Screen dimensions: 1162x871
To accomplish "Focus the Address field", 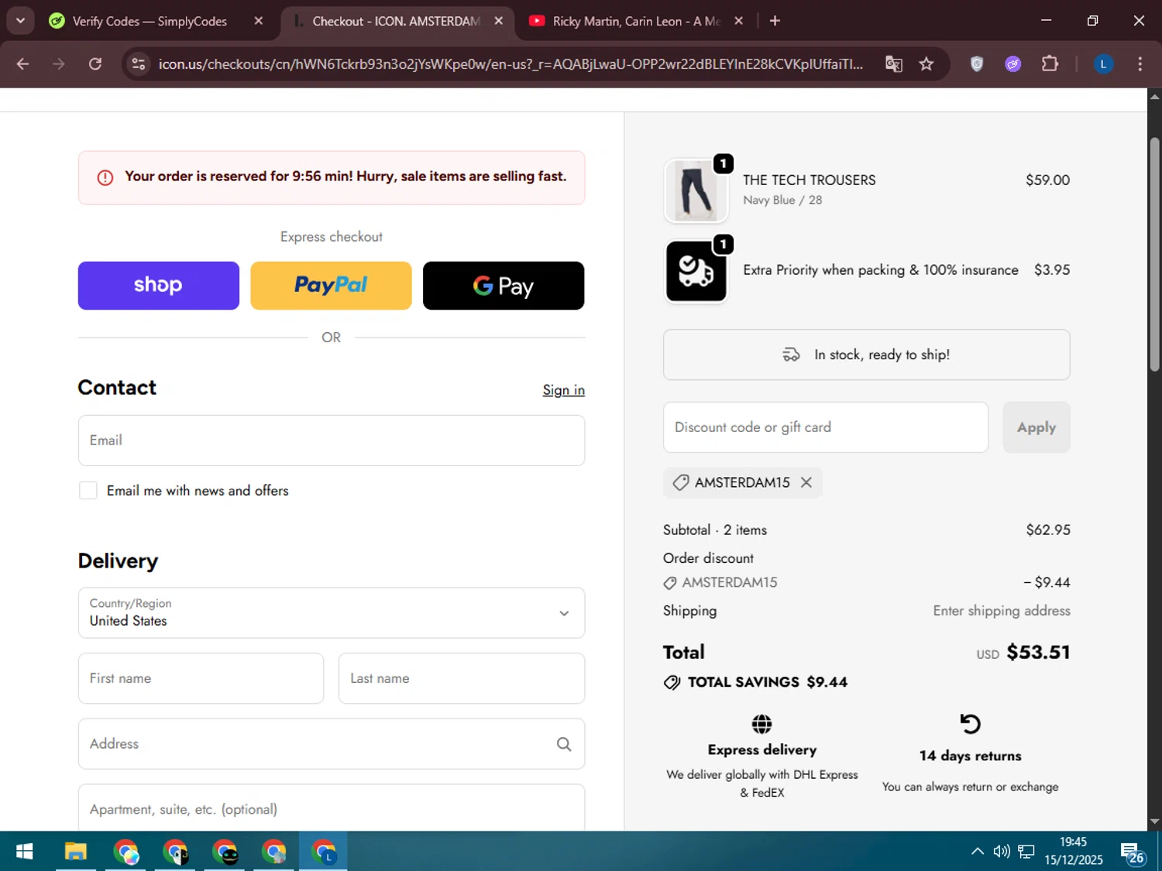I will coord(332,744).
